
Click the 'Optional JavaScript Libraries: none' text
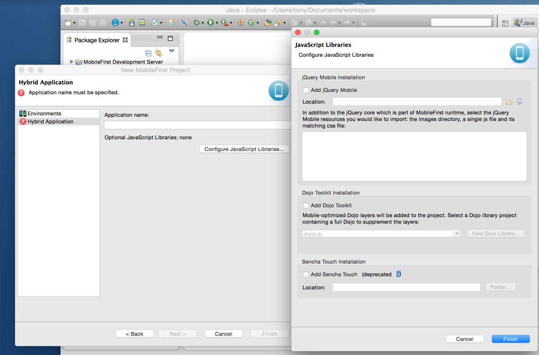pos(148,137)
